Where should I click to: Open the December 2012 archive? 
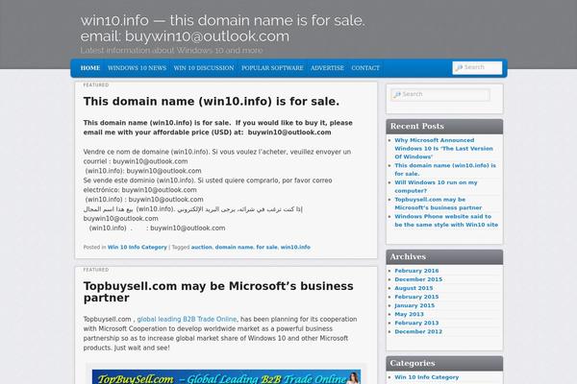(418, 331)
